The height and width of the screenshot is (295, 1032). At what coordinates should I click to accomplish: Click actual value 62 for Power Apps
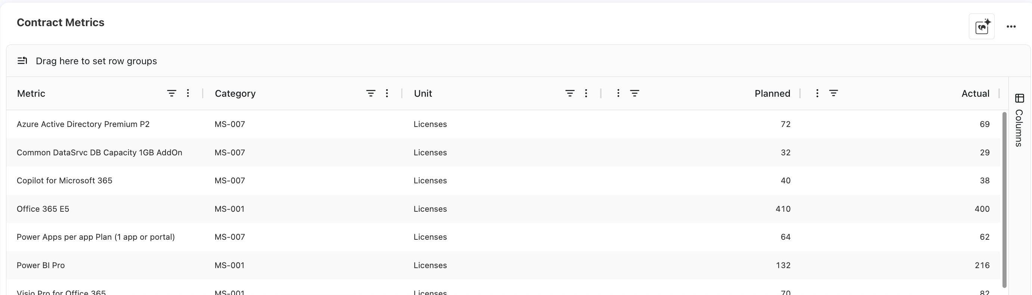(x=985, y=237)
